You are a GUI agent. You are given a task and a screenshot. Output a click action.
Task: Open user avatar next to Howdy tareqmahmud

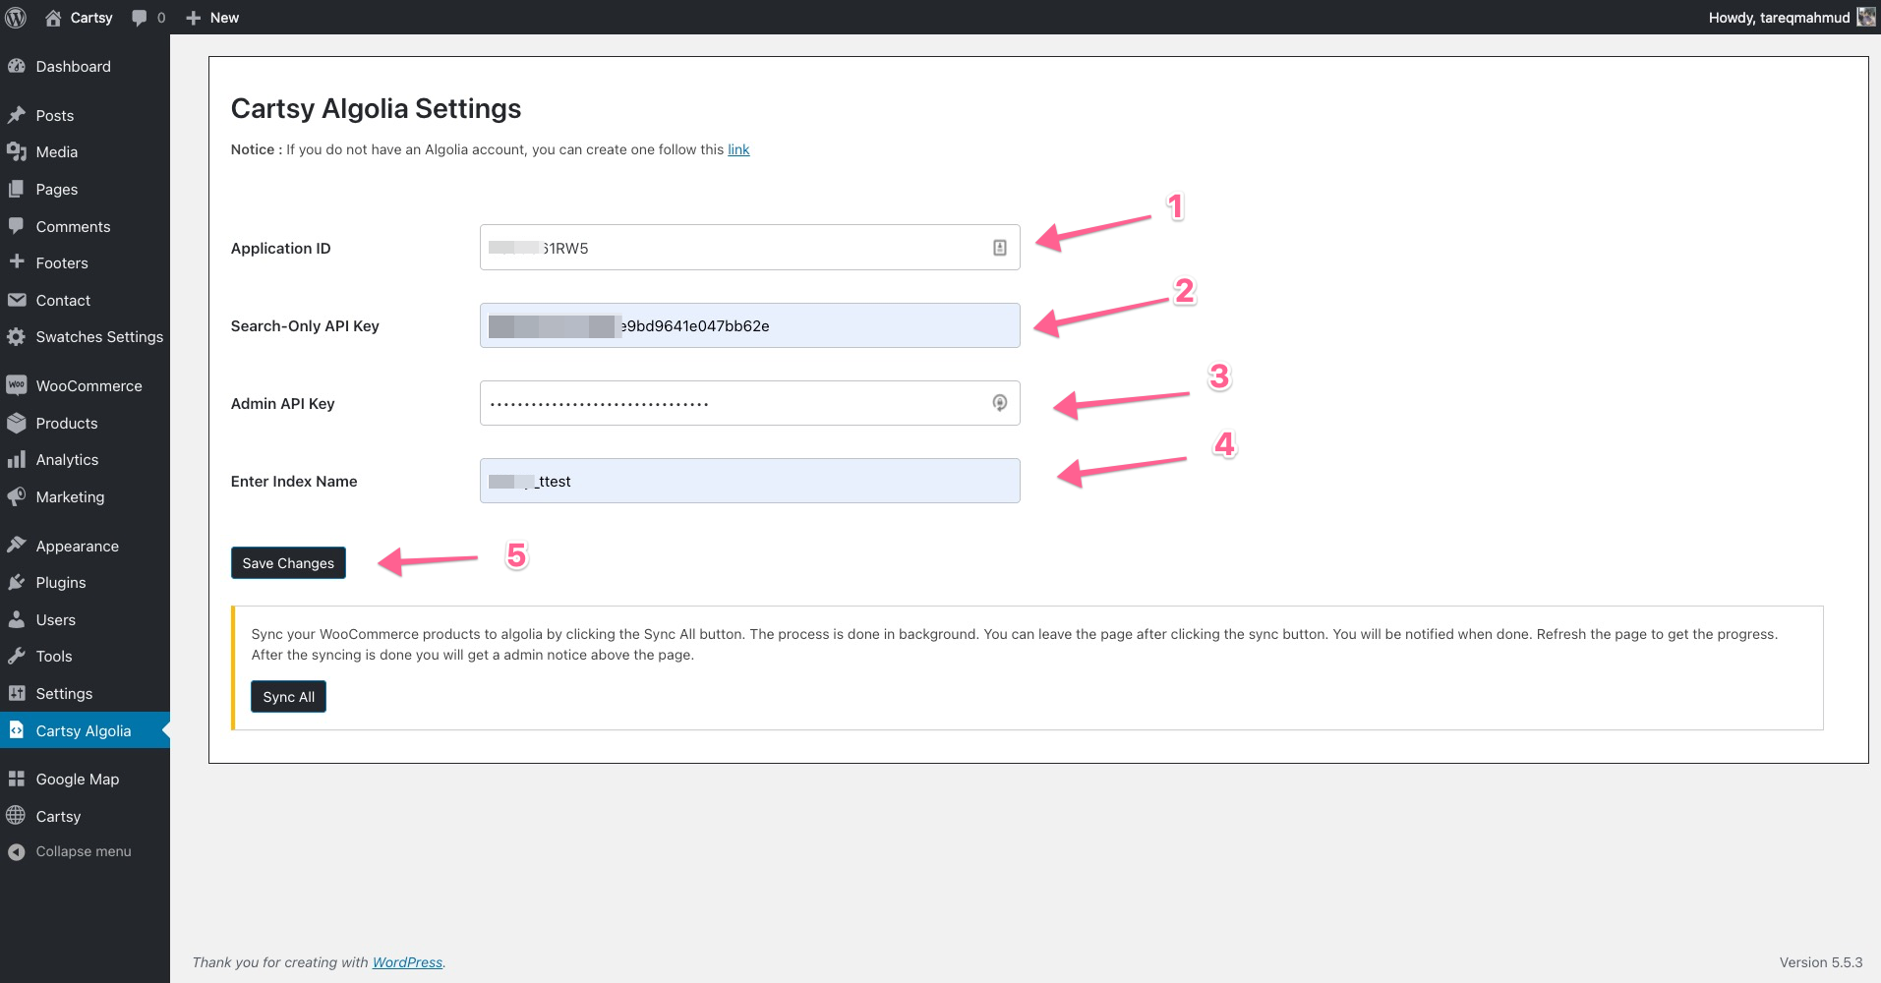pyautogui.click(x=1865, y=17)
